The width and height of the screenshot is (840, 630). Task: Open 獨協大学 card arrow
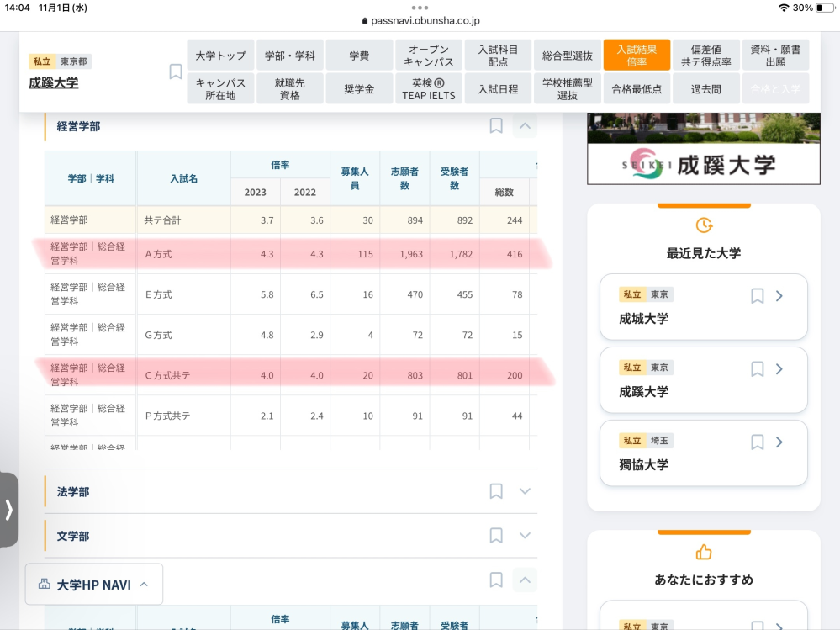pyautogui.click(x=779, y=442)
